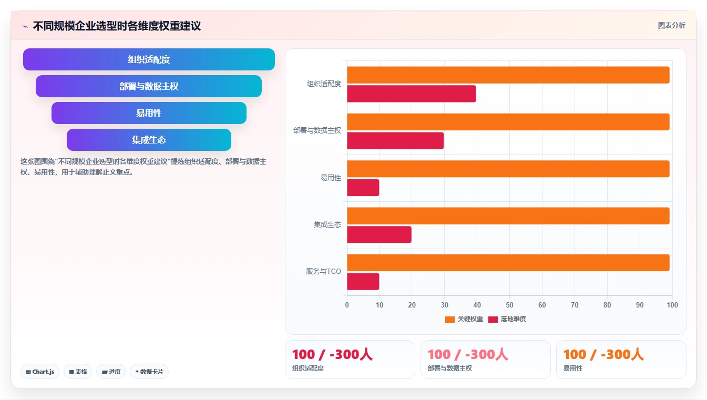707x400 pixels.
Task: Click the red bar for 组织适配度
Action: (411, 94)
